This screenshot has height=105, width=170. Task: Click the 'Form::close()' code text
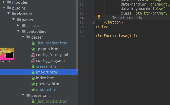[x=117, y=36]
